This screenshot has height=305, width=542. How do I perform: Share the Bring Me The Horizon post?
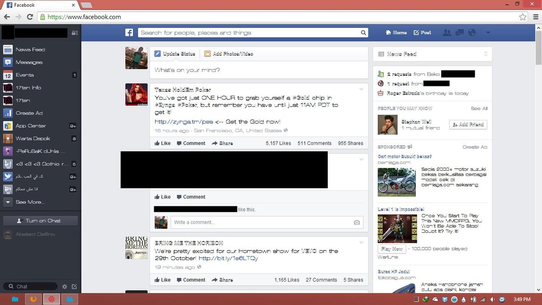point(222,280)
